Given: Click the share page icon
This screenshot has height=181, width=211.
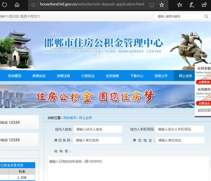Looking at the screenshot, I should click(x=204, y=5).
